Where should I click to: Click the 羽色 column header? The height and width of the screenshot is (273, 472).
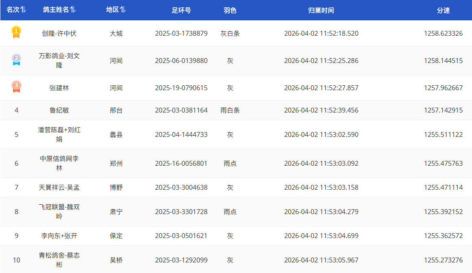(230, 11)
